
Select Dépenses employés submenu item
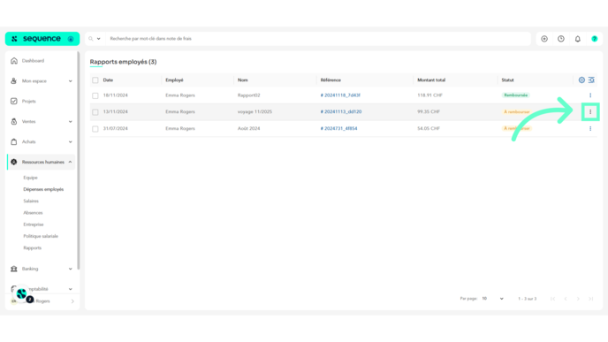pyautogui.click(x=43, y=189)
